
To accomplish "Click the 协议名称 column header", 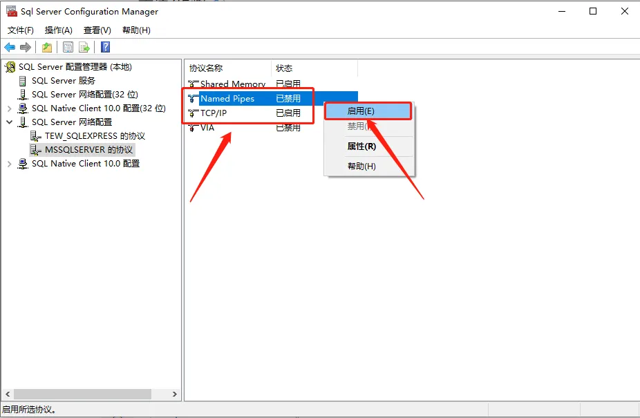I will (228, 68).
